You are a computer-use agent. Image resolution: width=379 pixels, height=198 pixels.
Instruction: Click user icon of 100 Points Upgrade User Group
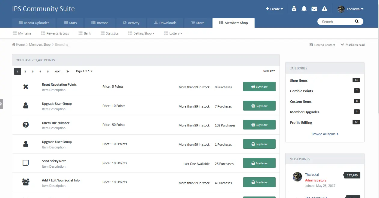26,144
